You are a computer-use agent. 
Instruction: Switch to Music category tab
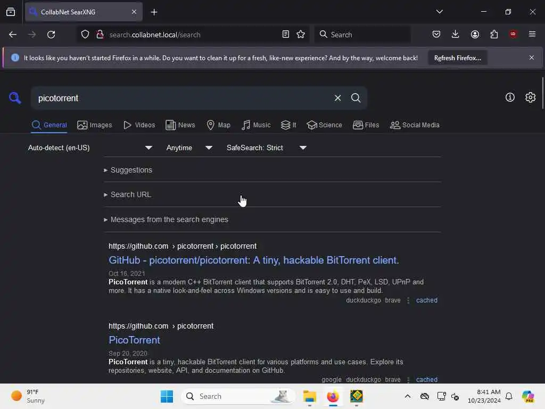(x=256, y=125)
